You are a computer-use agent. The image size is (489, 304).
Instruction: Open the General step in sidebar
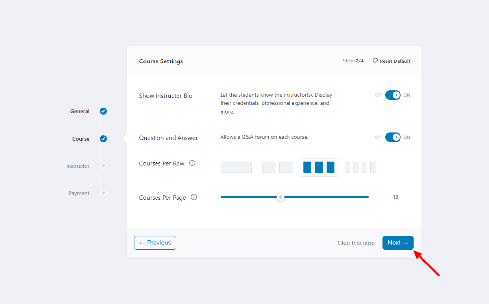coord(80,111)
